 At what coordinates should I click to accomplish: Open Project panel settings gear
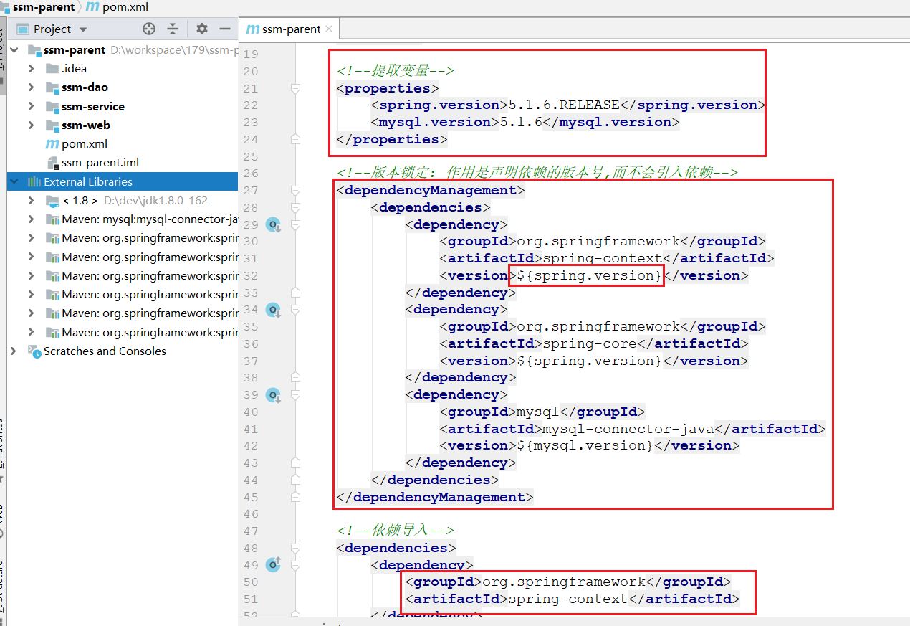202,29
